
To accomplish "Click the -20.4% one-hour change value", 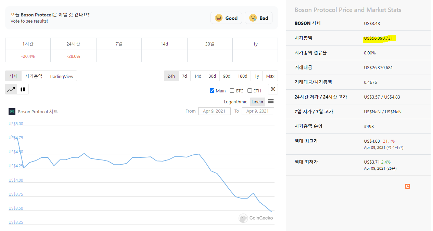I will coord(28,56).
